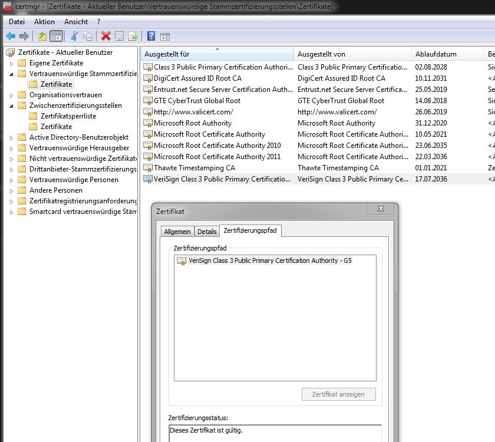Click the certificate icon in Zertifizierungspfad box
Screen dimensions: 495x442
click(x=181, y=261)
